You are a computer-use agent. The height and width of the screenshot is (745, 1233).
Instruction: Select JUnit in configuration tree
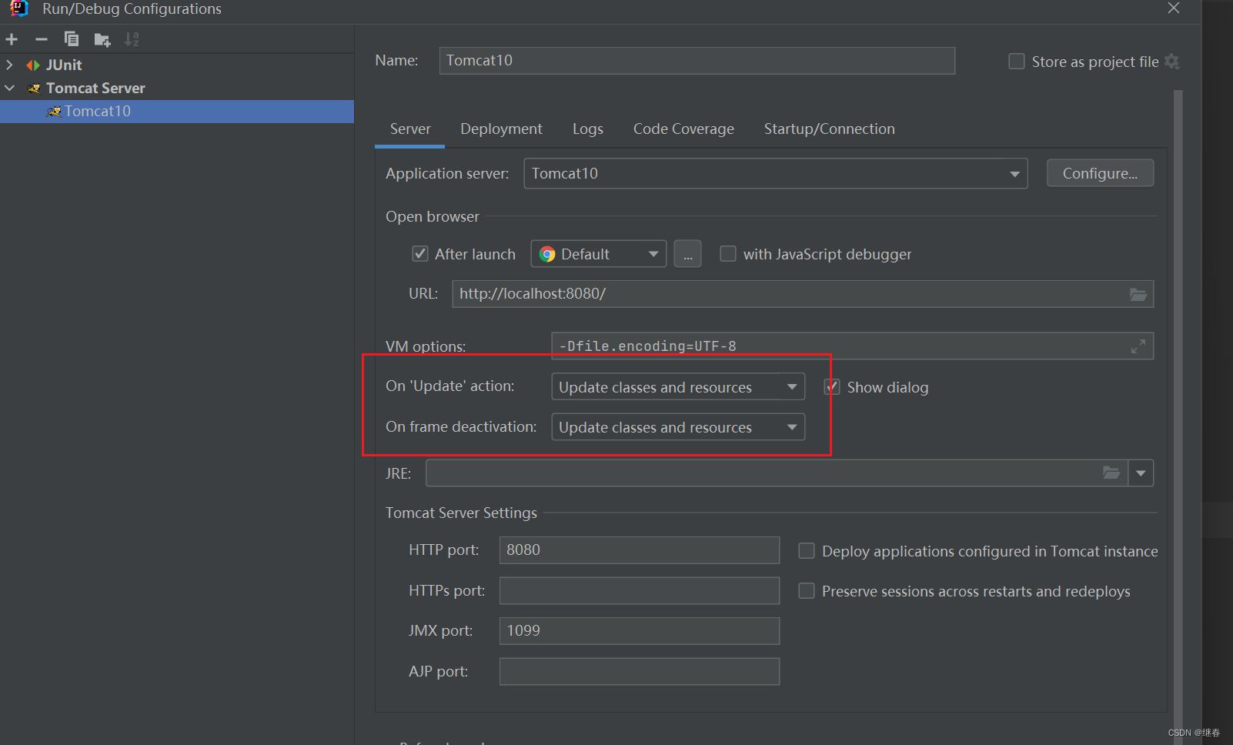(64, 65)
